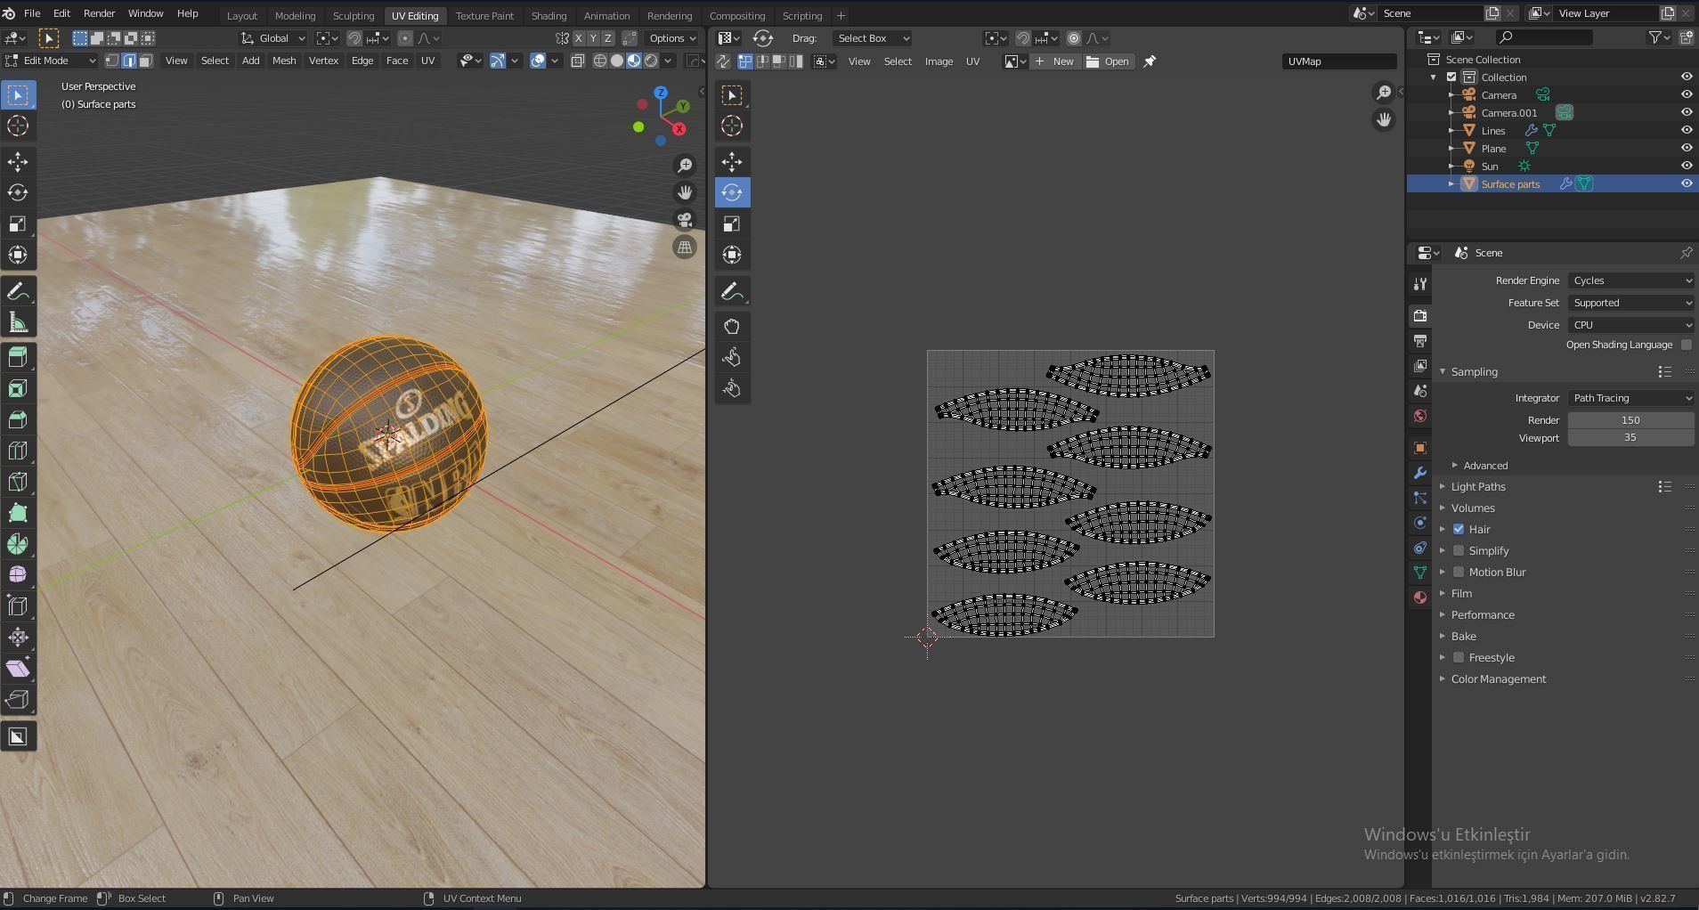Select the Loop Cut tool
Screen dimensions: 1699x910
[18, 451]
